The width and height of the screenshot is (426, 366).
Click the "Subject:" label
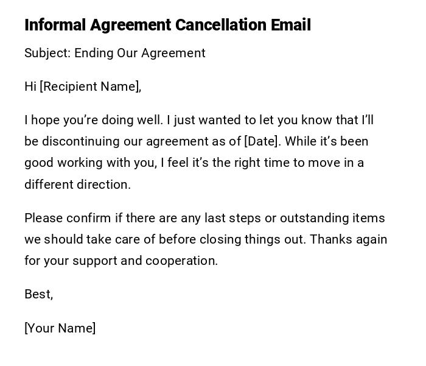pos(47,53)
